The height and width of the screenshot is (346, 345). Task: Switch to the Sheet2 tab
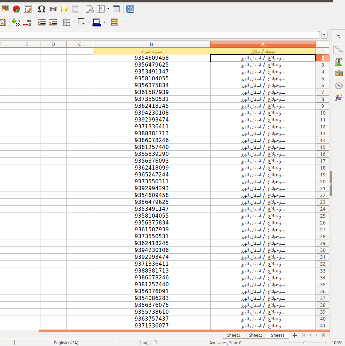point(256,335)
